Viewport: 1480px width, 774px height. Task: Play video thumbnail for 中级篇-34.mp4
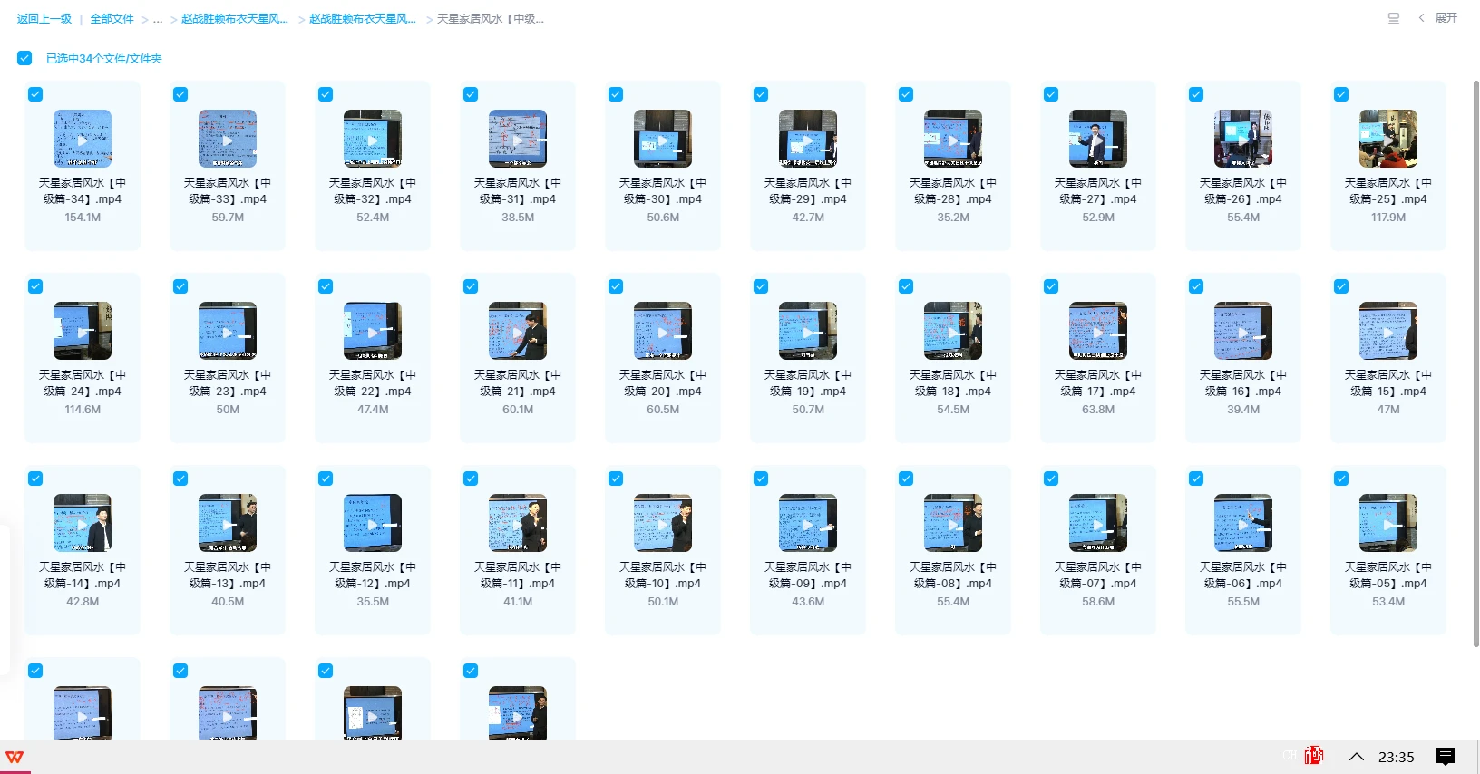pyautogui.click(x=83, y=139)
